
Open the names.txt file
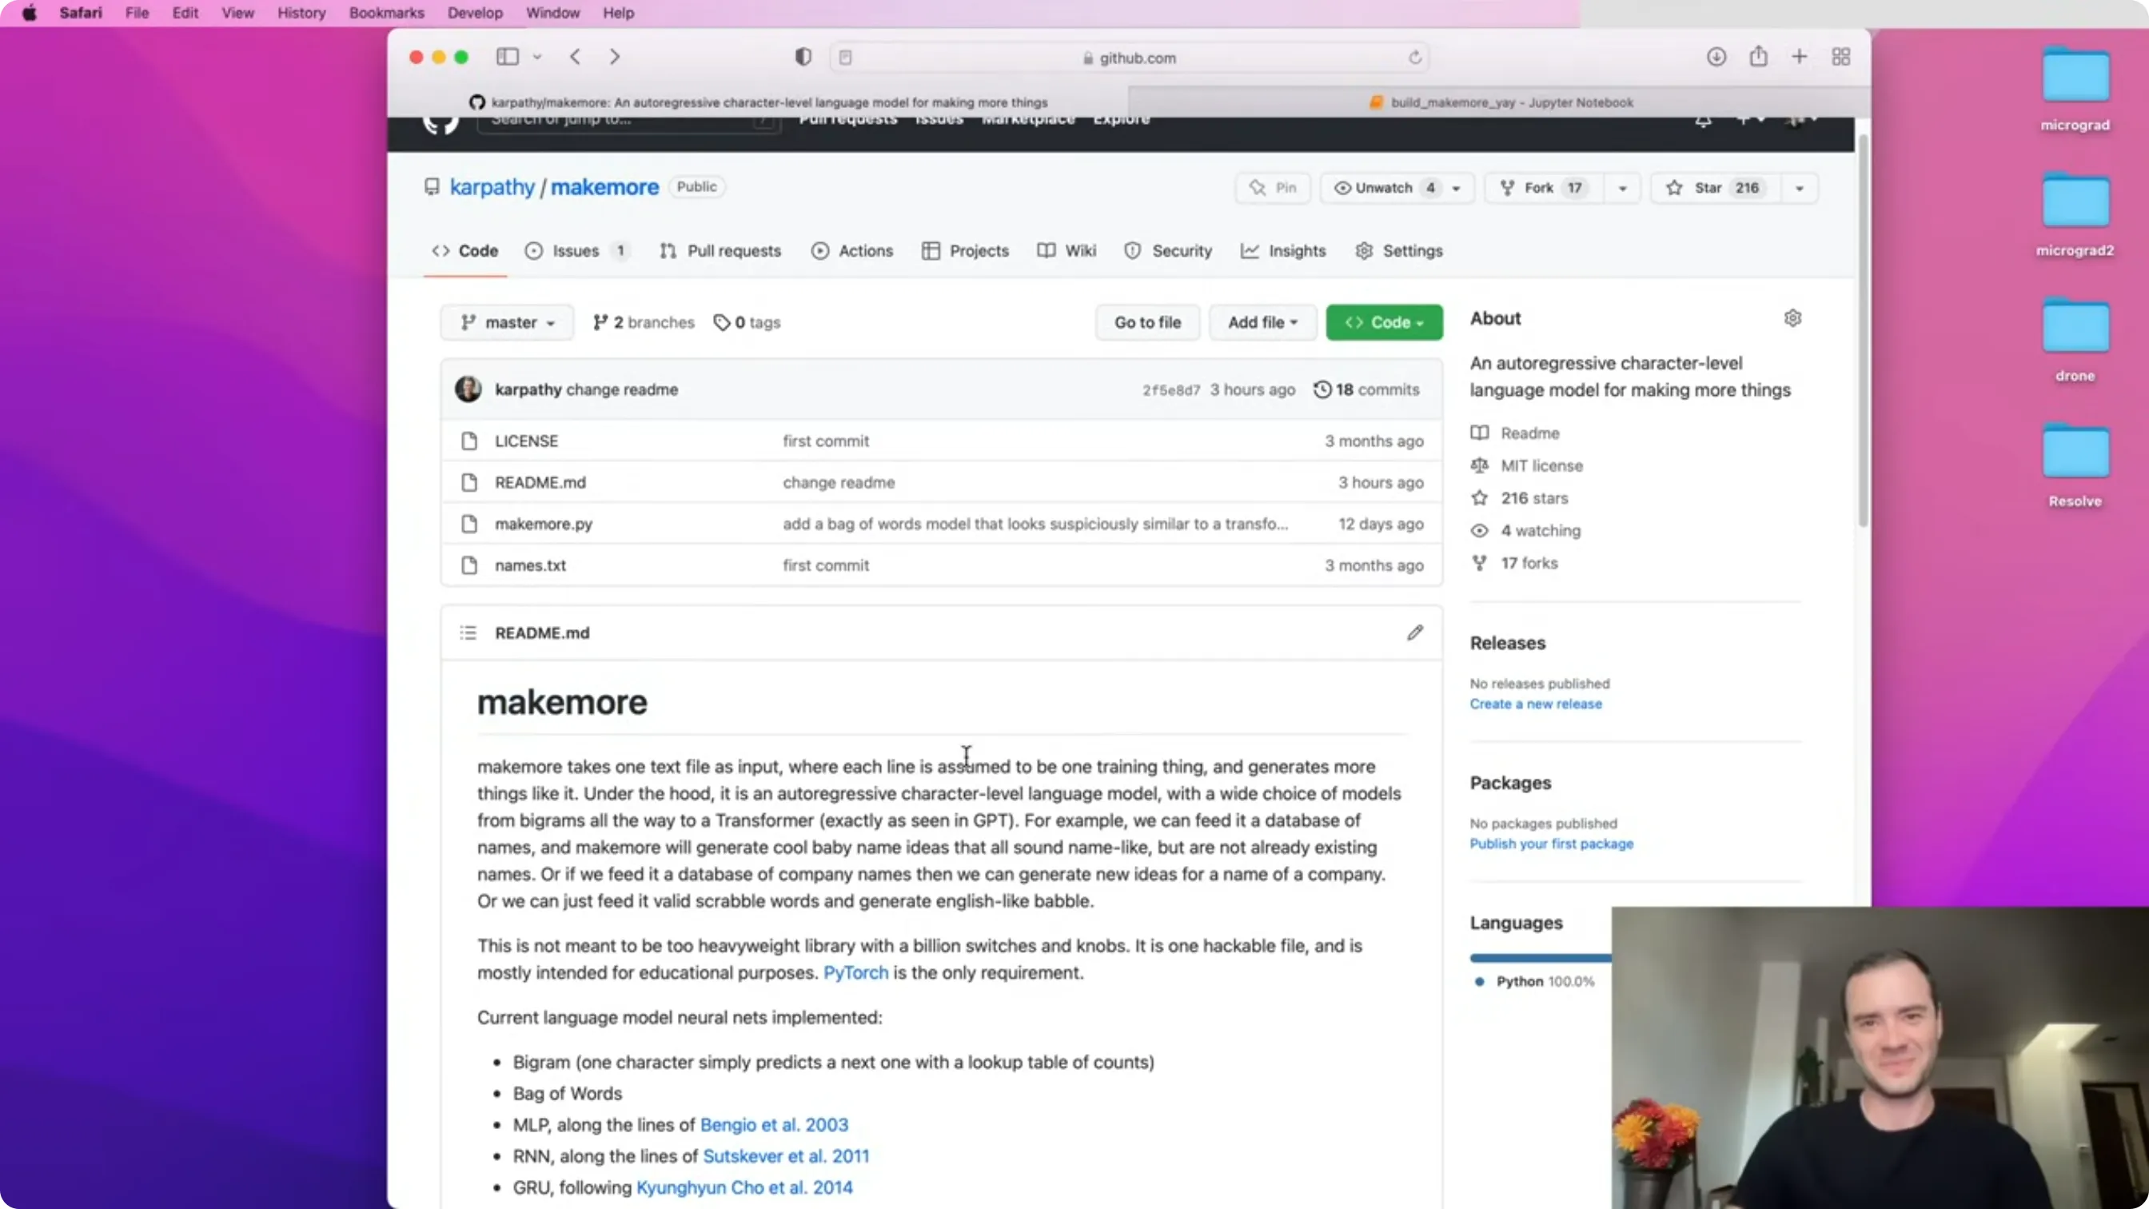point(531,565)
